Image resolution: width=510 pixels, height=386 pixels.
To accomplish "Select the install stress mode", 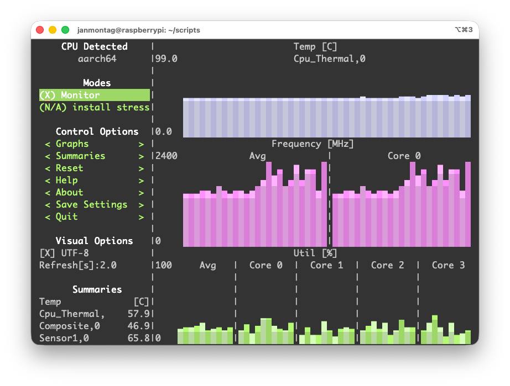I will point(94,107).
